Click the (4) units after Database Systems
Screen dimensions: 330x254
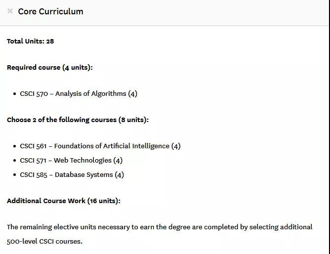120,175
